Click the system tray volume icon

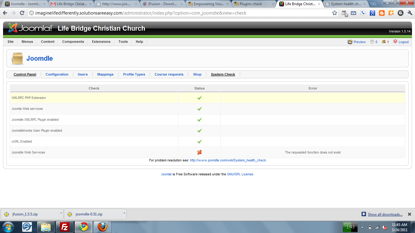pyautogui.click(x=384, y=227)
